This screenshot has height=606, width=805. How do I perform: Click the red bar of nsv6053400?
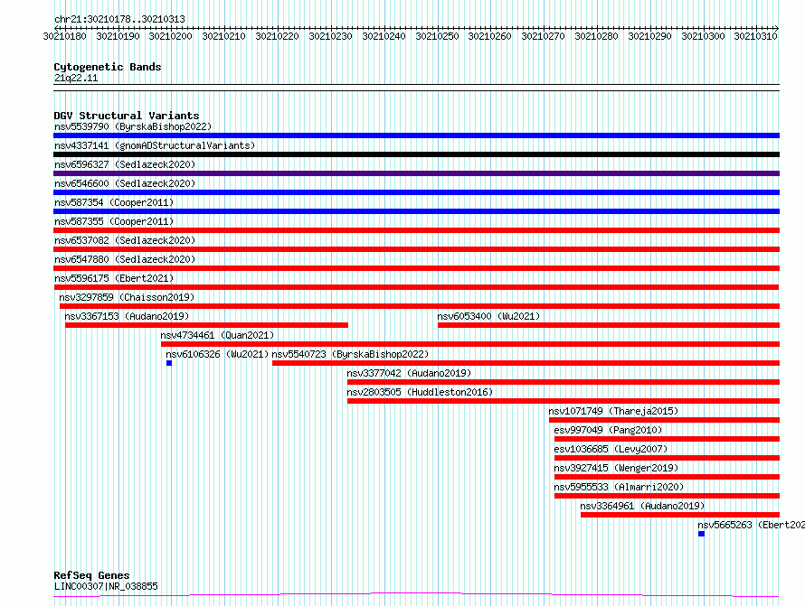609,325
